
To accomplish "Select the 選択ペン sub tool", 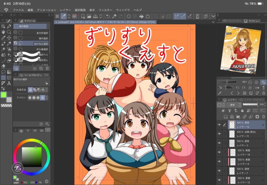I will pos(31,55).
